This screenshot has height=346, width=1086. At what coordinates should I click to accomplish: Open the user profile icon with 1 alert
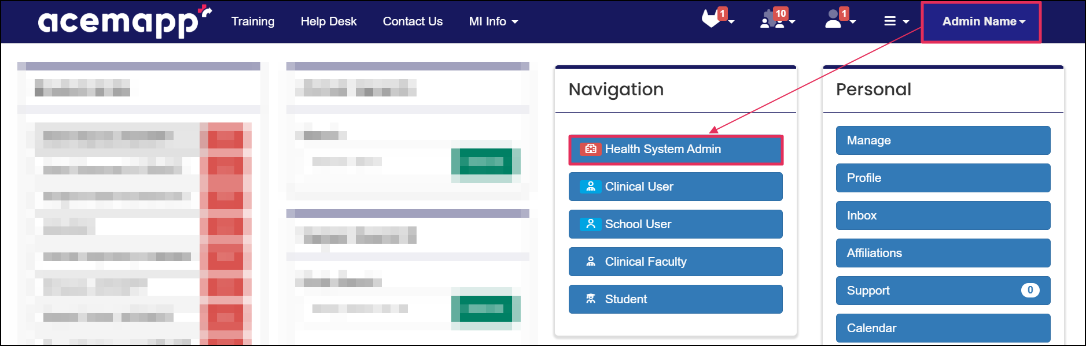click(833, 20)
